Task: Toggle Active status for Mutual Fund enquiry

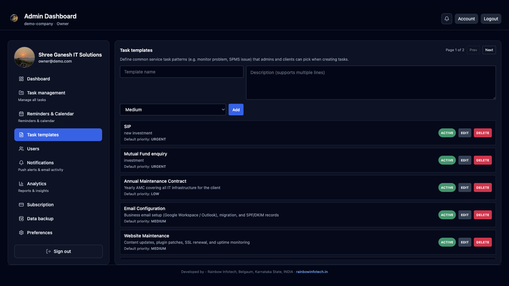Action: coord(447,160)
